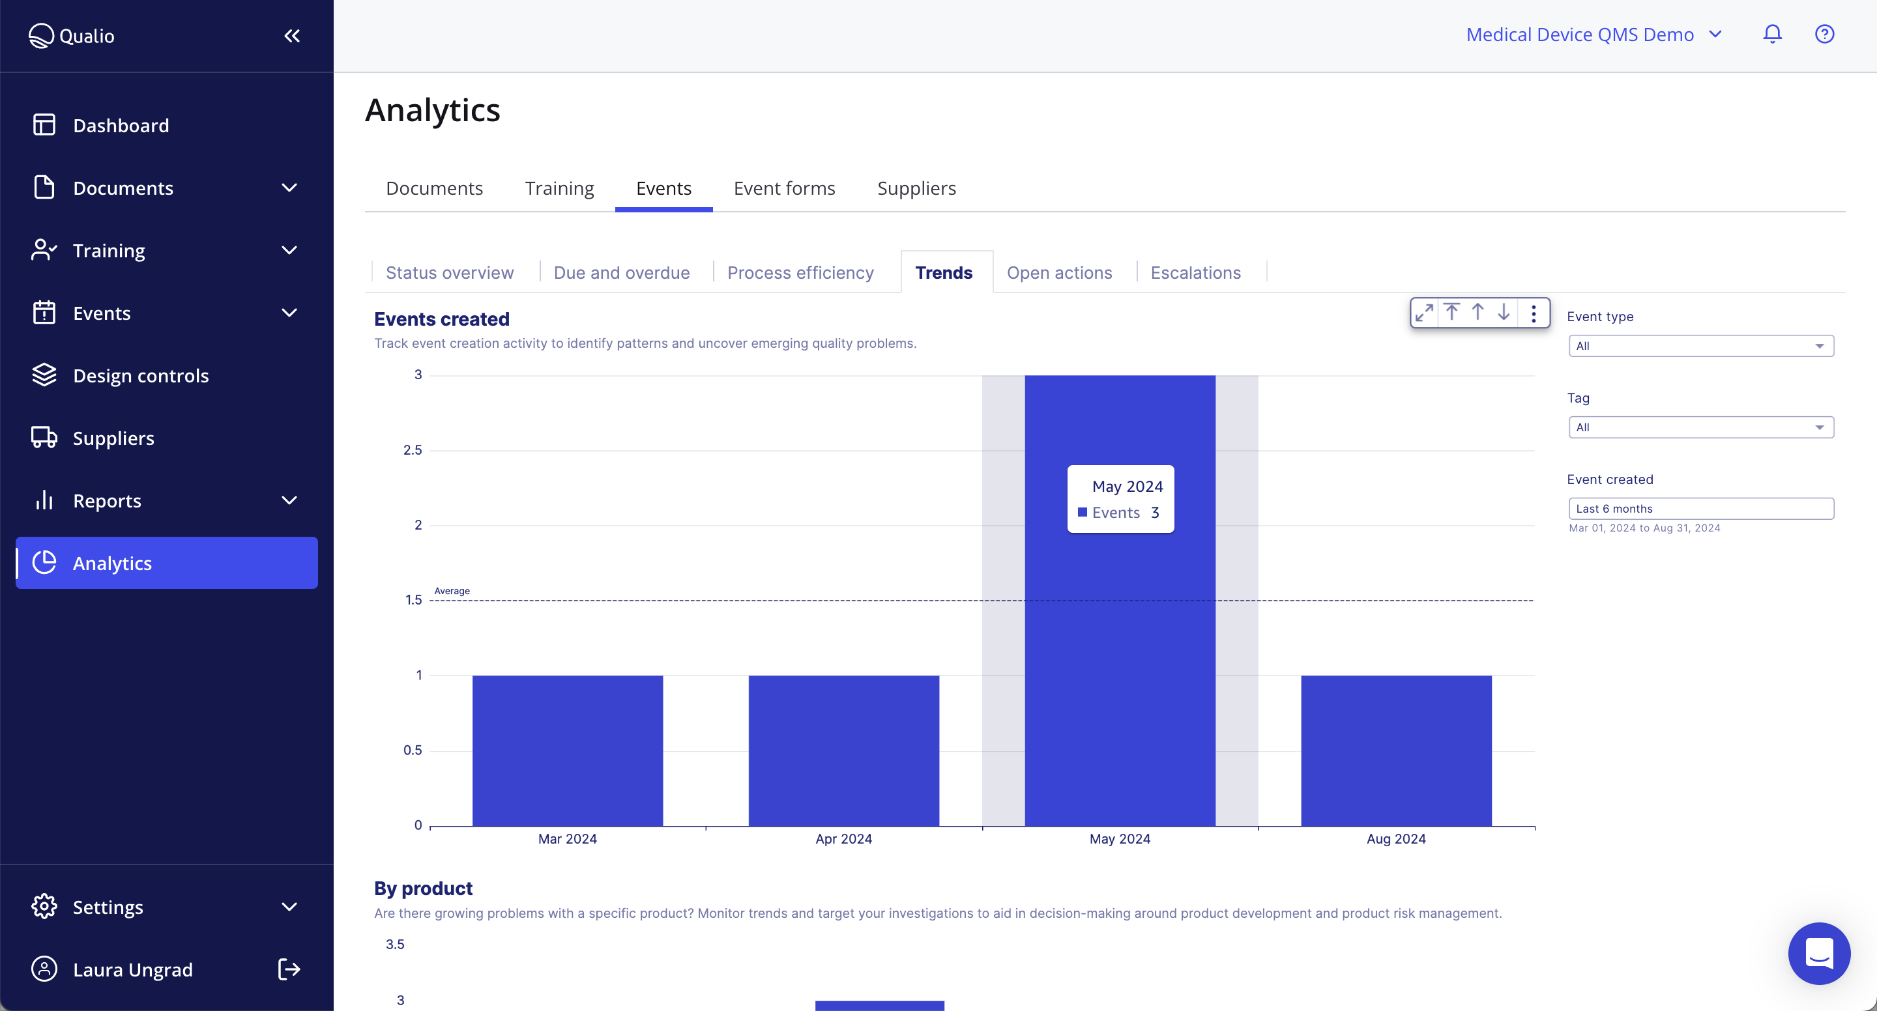The height and width of the screenshot is (1011, 1877).
Task: Log out via the sign-out icon
Action: pyautogui.click(x=289, y=969)
